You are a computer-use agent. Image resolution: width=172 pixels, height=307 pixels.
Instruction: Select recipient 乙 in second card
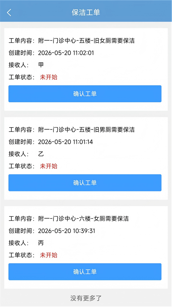pyautogui.click(x=41, y=154)
